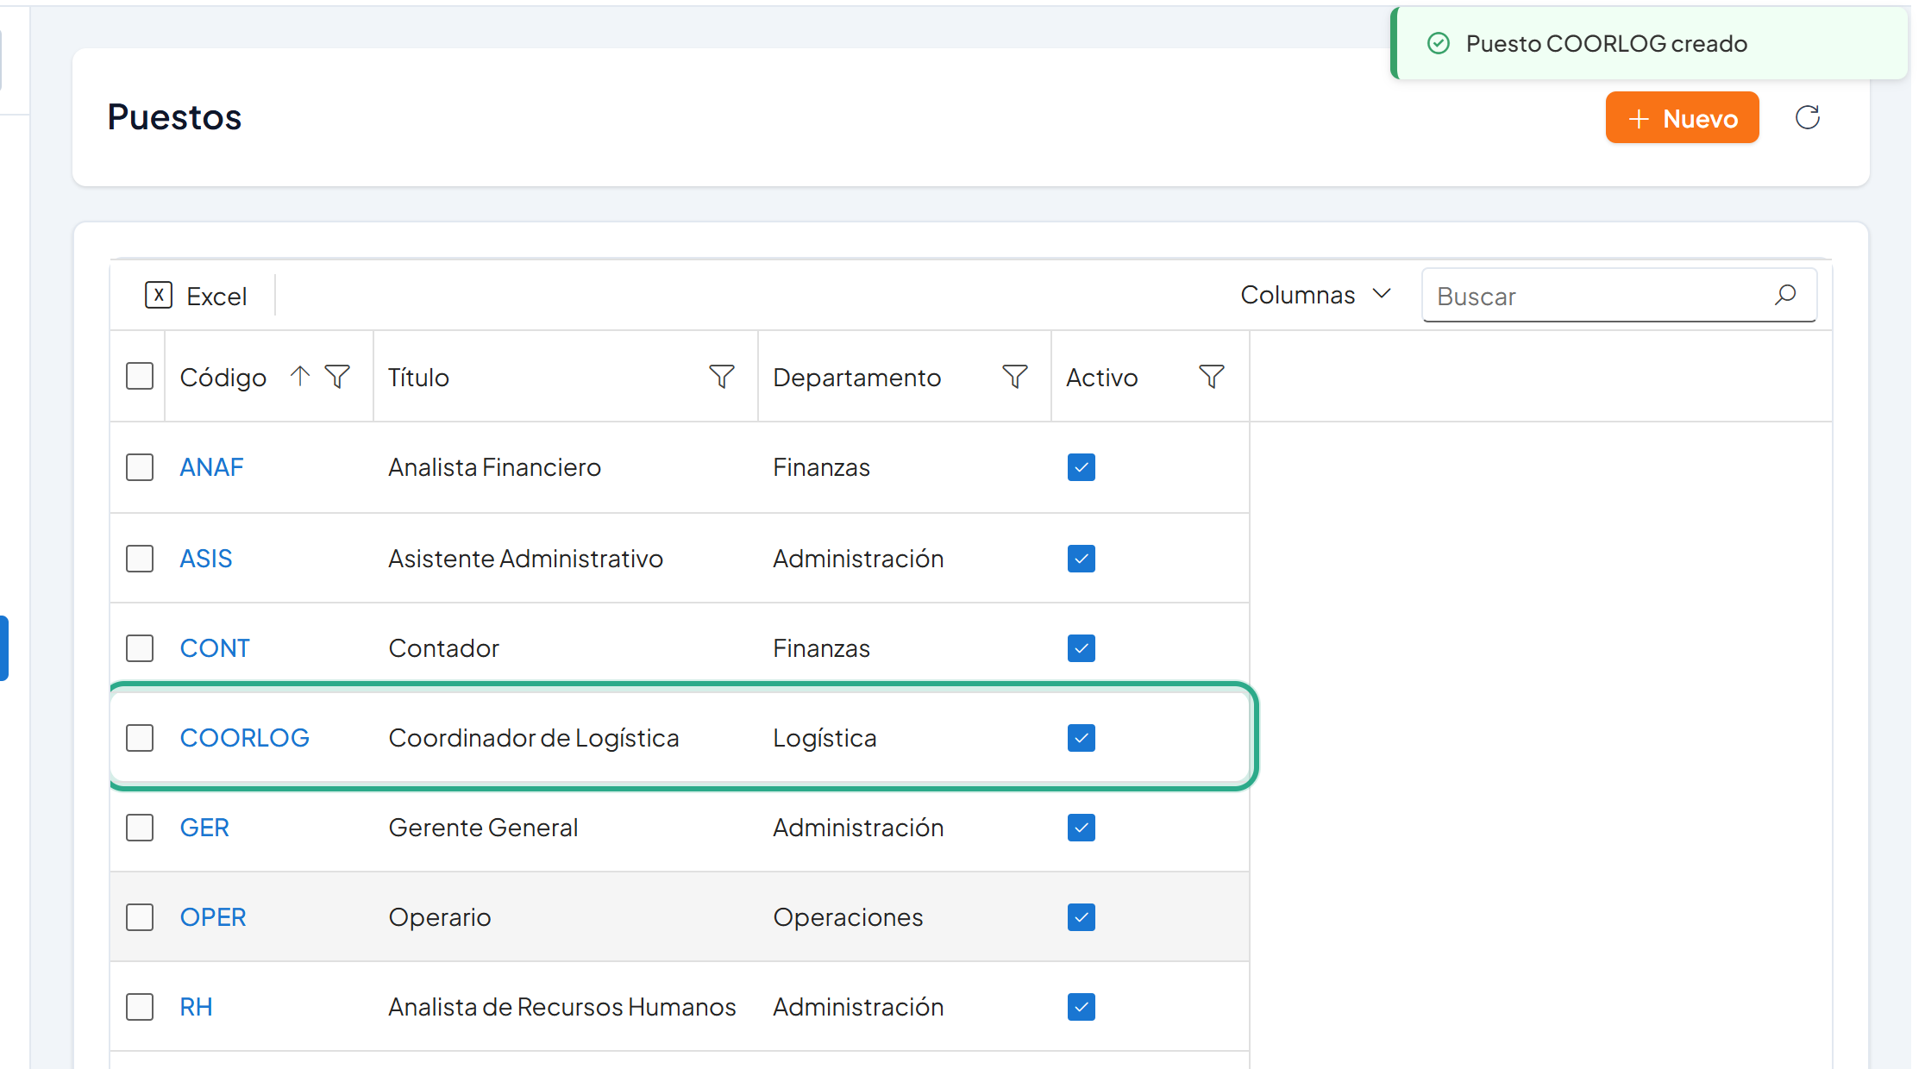
Task: Select the OPER row checkbox
Action: (140, 917)
